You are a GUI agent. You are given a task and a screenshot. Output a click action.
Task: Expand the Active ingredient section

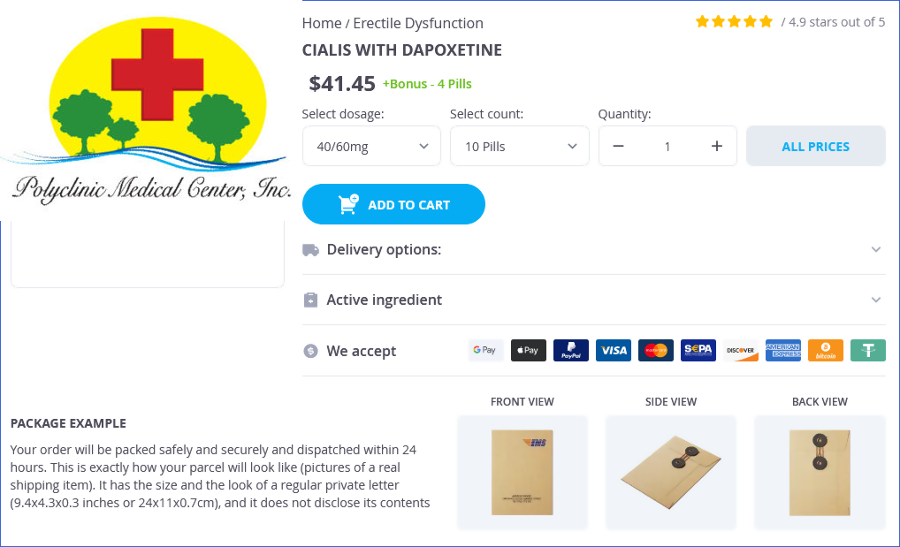coord(592,300)
